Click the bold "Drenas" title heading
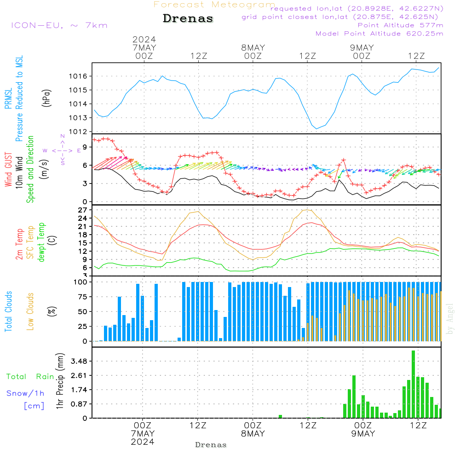This screenshot has width=460, height=460. 188,18
